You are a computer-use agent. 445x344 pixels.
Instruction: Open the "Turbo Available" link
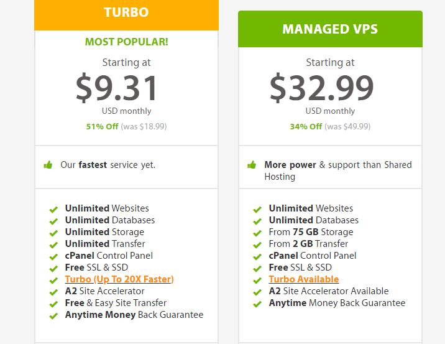304,279
